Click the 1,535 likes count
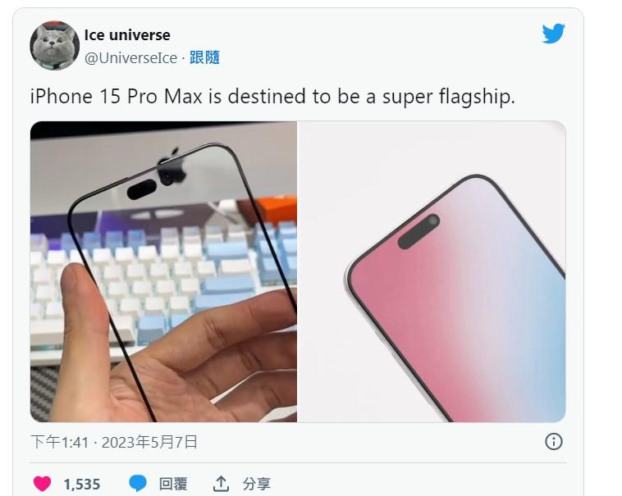This screenshot has height=496, width=622. [x=82, y=485]
